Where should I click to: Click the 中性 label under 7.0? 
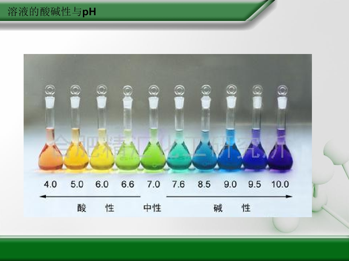pyautogui.click(x=152, y=208)
